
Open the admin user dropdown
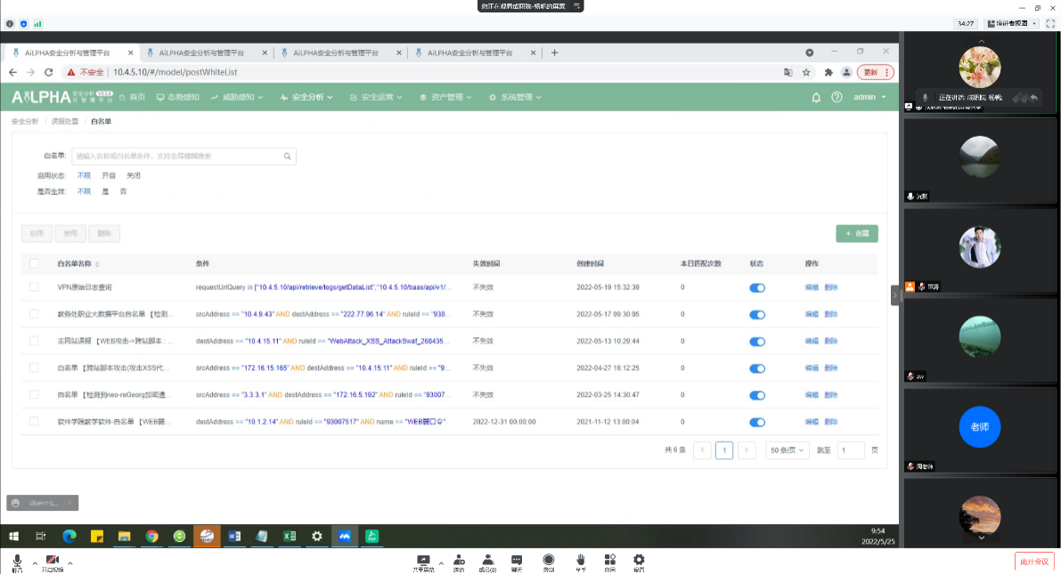(869, 97)
